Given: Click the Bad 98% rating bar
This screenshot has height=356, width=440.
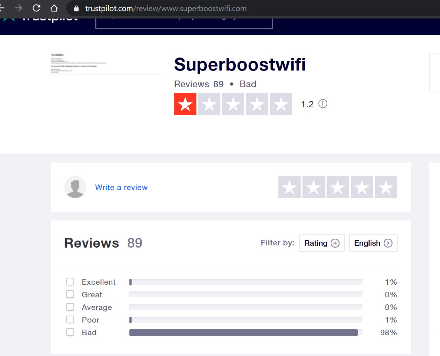Looking at the screenshot, I should pyautogui.click(x=246, y=332).
